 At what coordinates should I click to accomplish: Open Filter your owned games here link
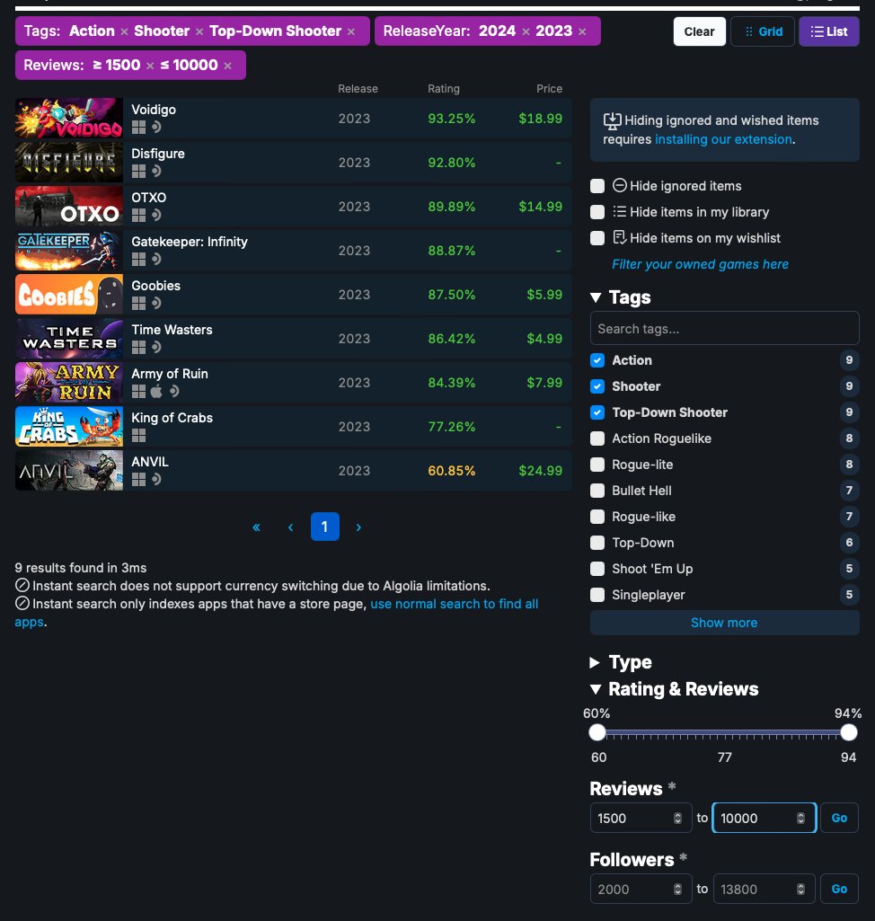(x=700, y=264)
